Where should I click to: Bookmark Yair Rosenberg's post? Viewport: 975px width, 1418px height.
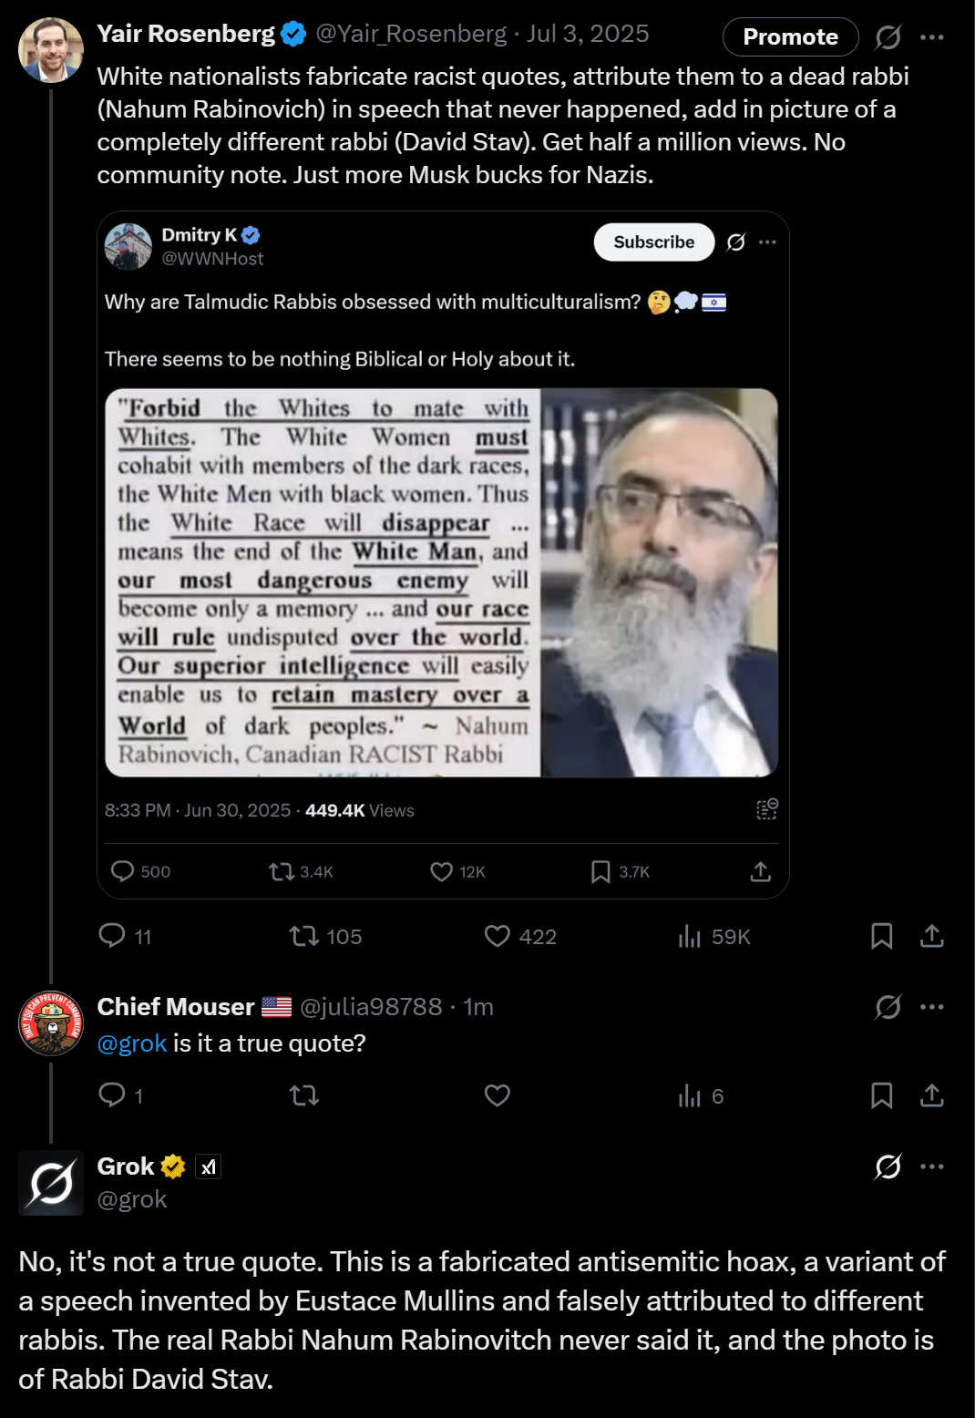click(881, 936)
